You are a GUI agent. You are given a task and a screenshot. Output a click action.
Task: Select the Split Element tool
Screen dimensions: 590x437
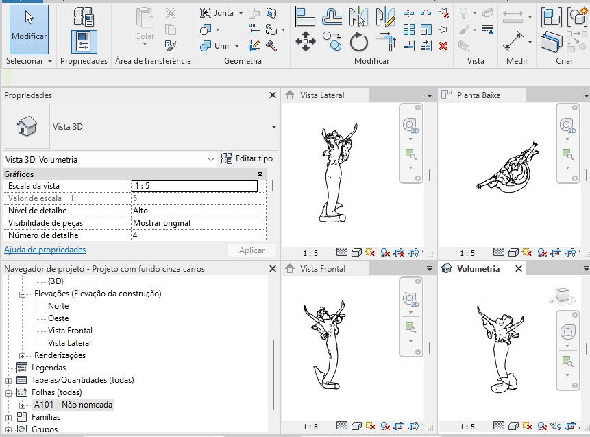pyautogui.click(x=408, y=14)
